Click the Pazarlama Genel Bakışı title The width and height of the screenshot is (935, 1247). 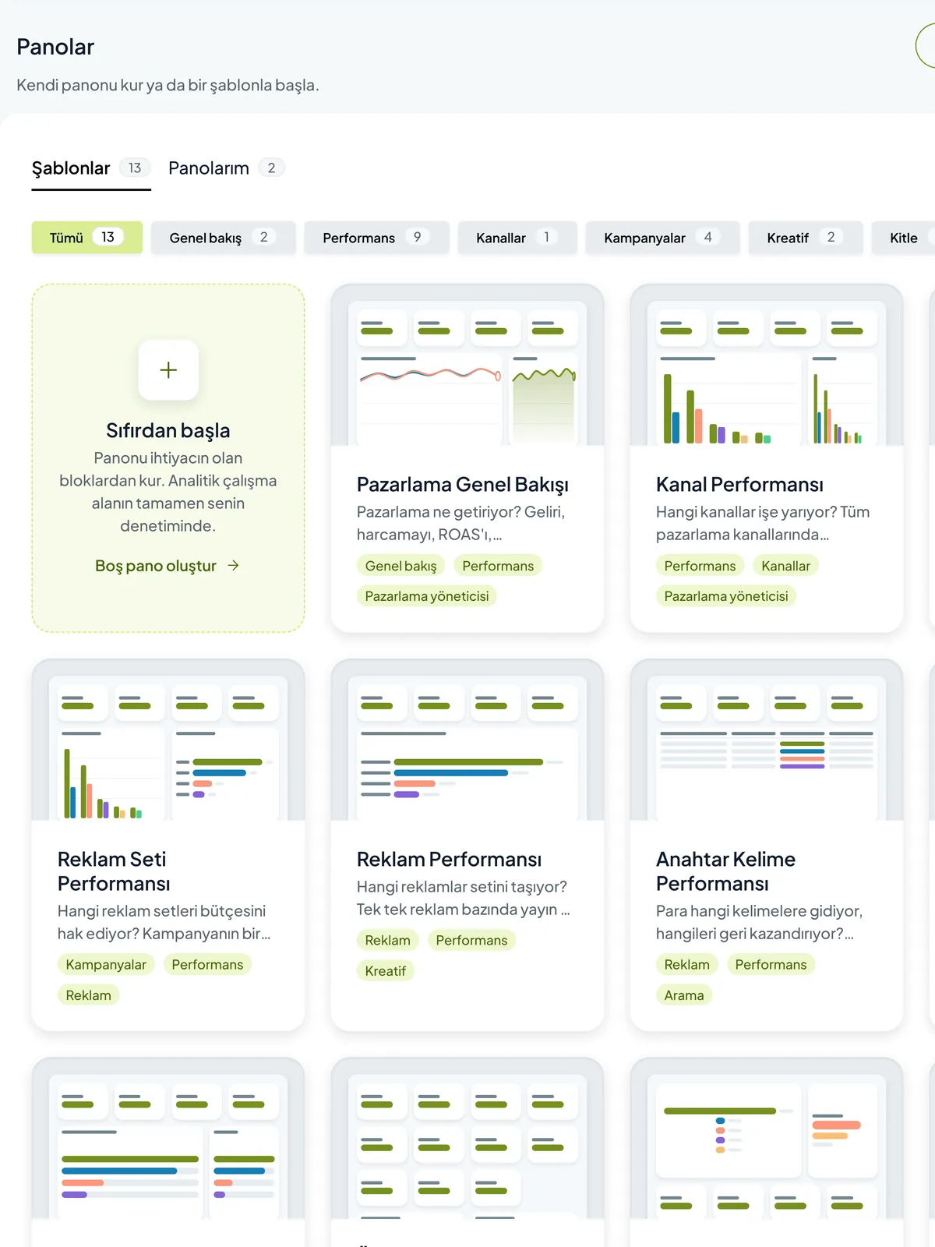[x=463, y=485]
